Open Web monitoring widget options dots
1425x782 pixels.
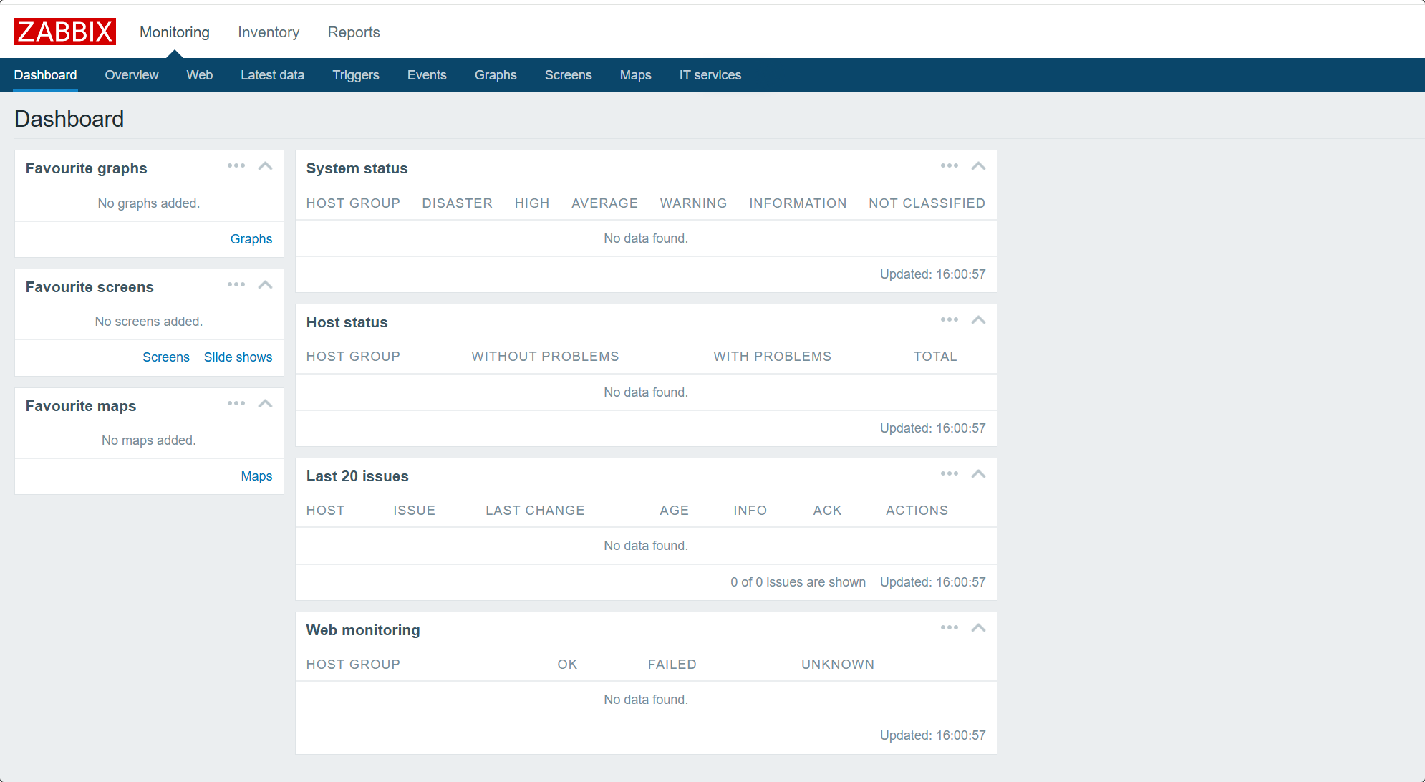pyautogui.click(x=950, y=628)
